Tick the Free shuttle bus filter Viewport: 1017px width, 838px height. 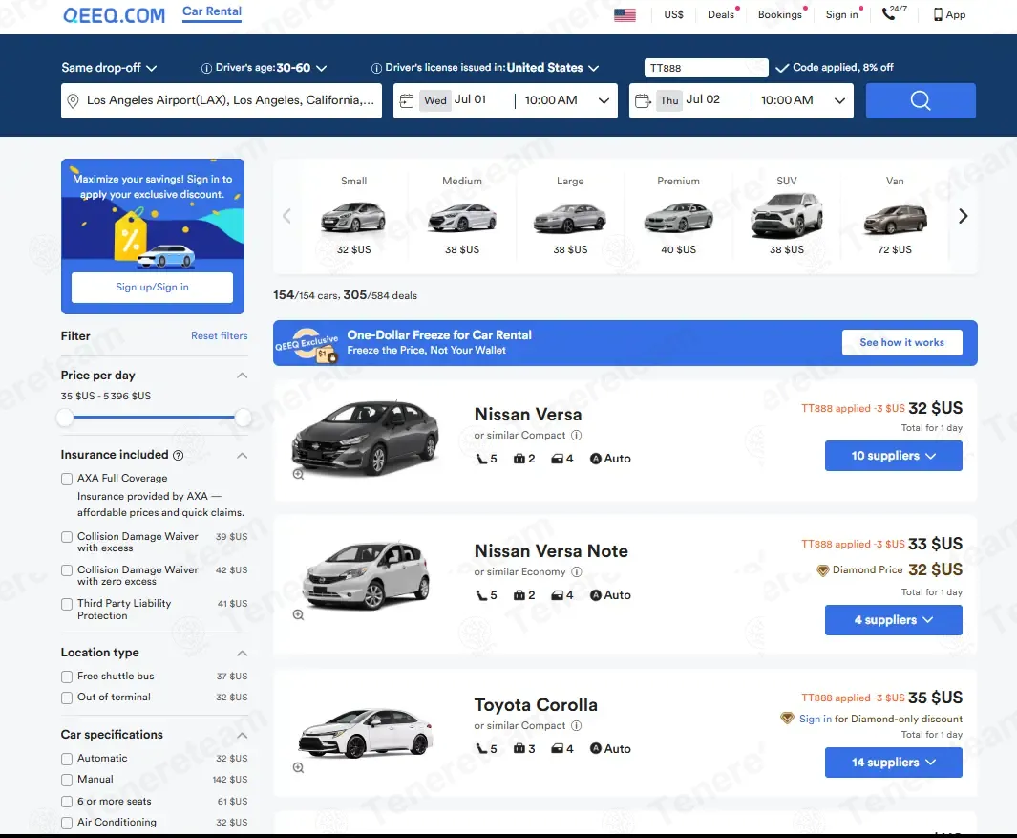(x=67, y=677)
